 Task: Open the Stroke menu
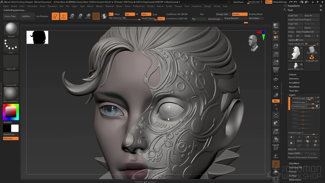pyautogui.click(x=169, y=6)
